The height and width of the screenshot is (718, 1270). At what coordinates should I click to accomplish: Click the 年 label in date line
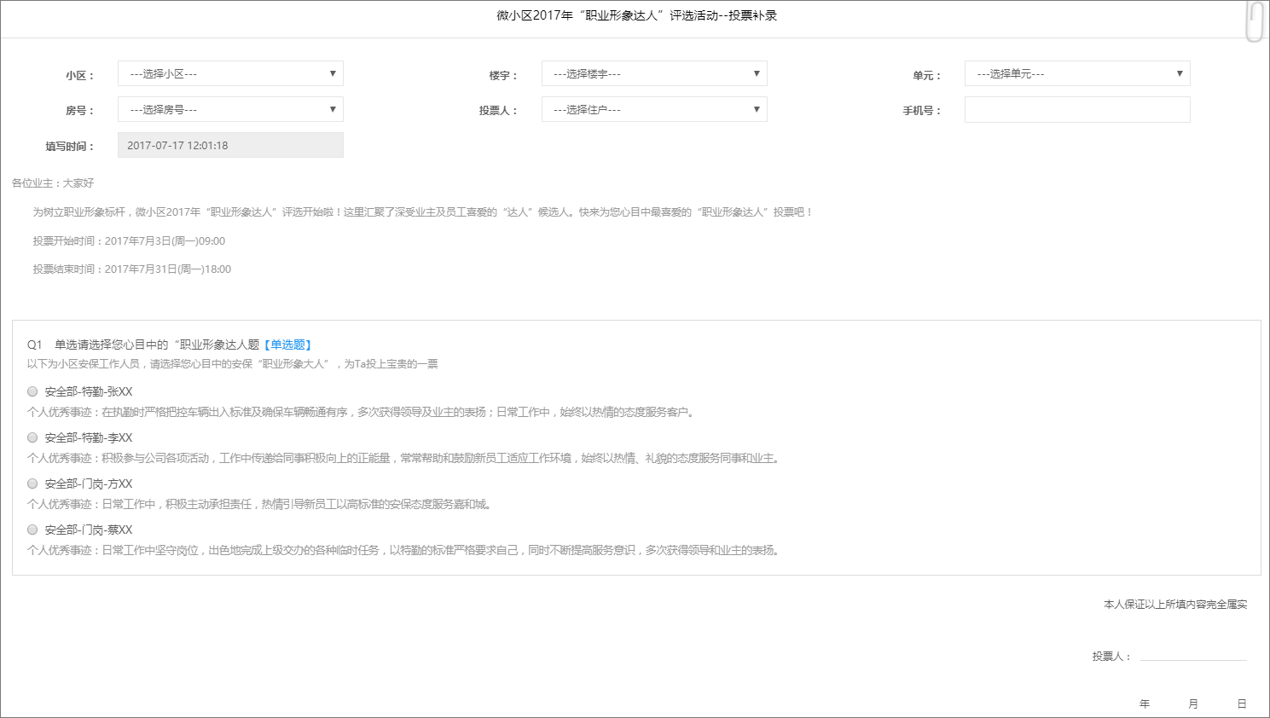click(1145, 704)
